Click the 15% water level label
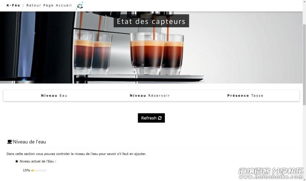306x181 pixels. click(26, 170)
